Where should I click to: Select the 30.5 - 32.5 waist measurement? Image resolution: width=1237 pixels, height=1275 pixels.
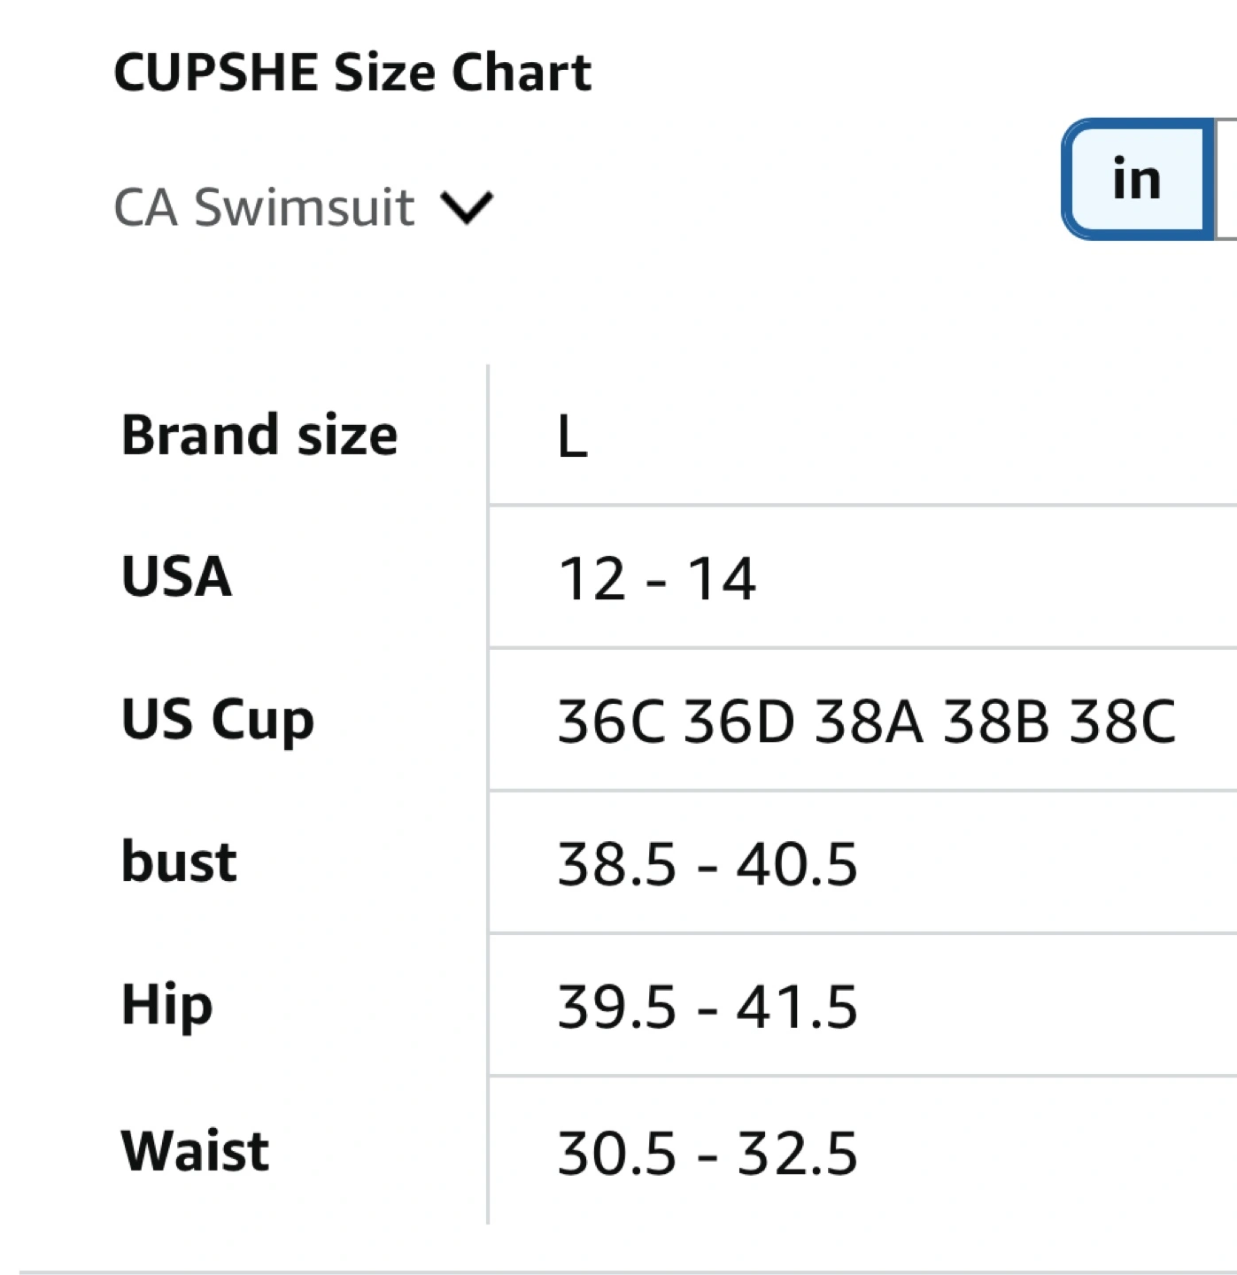pos(707,1154)
